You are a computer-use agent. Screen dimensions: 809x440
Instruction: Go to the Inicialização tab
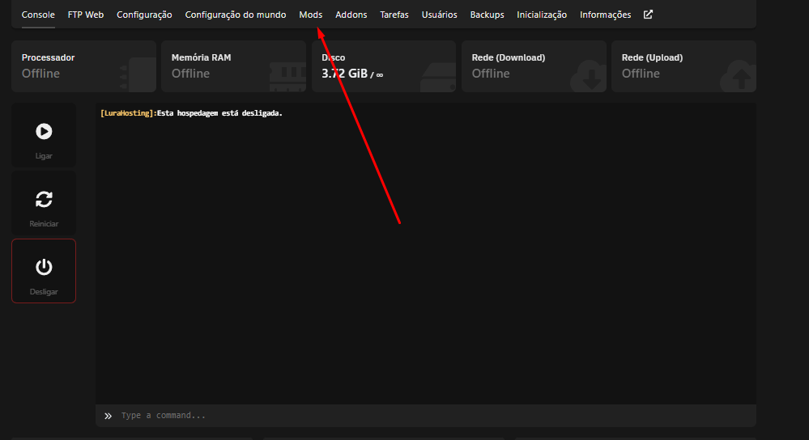click(x=542, y=15)
